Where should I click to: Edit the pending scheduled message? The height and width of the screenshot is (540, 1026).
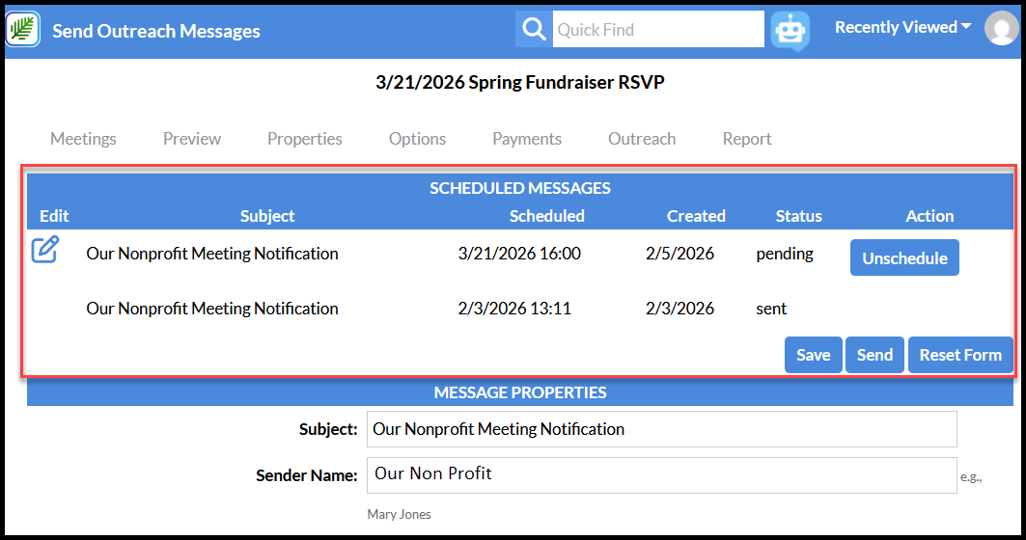point(45,250)
